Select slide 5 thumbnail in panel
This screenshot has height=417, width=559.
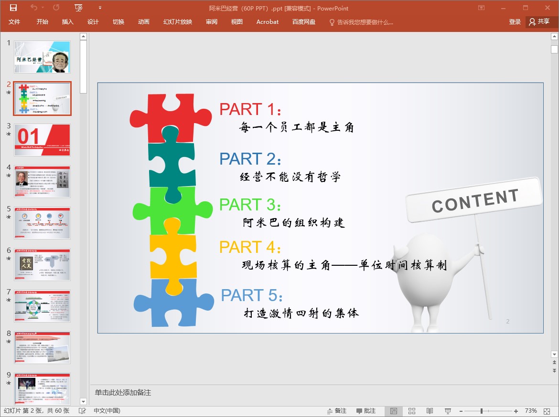[42, 223]
